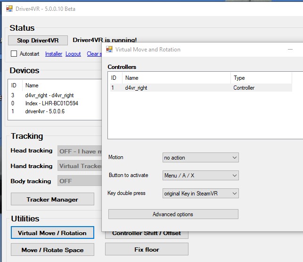Open Tracker Manager

[53, 199]
